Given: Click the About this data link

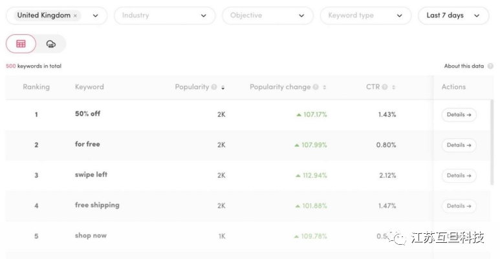Looking at the screenshot, I should click(x=464, y=66).
